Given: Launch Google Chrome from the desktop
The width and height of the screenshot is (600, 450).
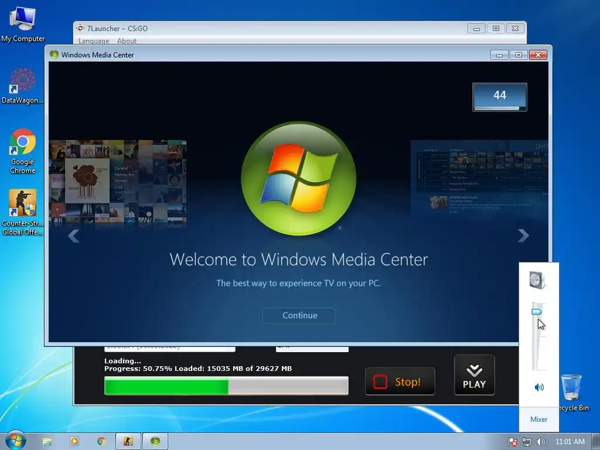Looking at the screenshot, I should pos(23,151).
